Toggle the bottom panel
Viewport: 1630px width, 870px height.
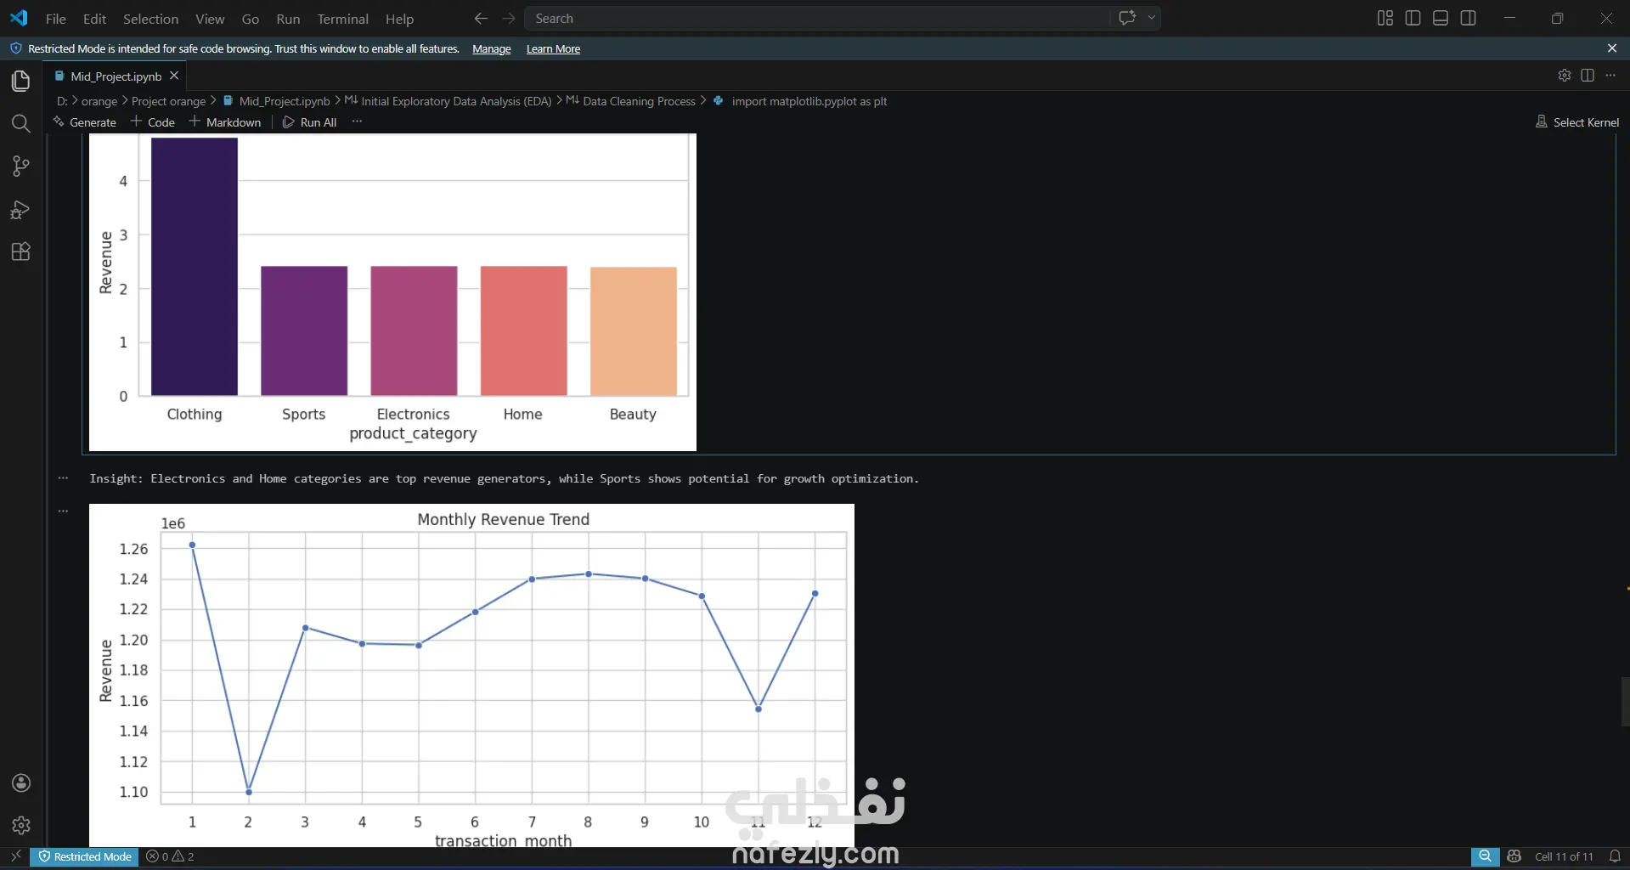(1441, 18)
